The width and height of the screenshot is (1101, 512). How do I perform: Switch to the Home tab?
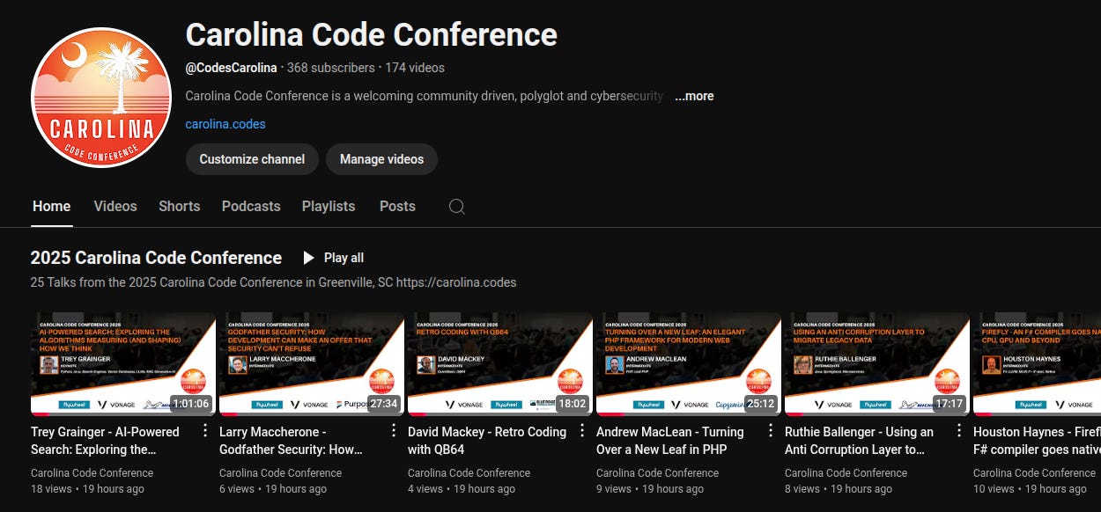[x=51, y=206]
